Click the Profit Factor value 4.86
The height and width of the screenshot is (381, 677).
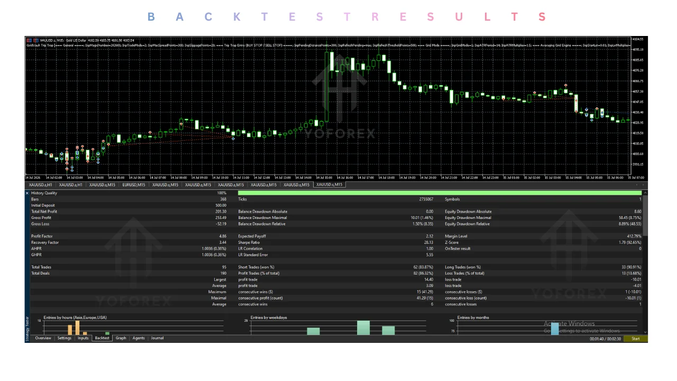pyautogui.click(x=222, y=236)
